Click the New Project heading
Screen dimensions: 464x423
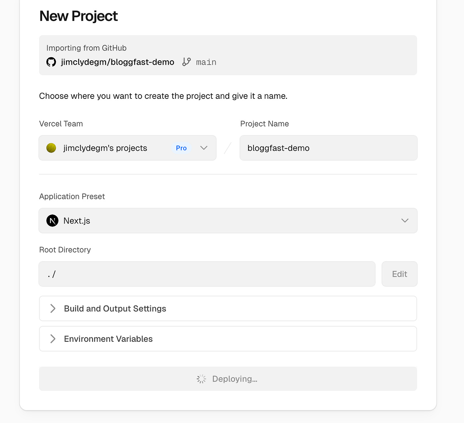78,16
